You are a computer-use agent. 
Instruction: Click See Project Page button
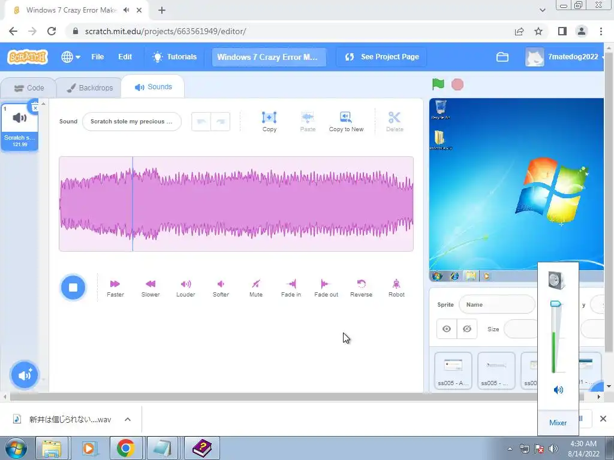coord(382,57)
